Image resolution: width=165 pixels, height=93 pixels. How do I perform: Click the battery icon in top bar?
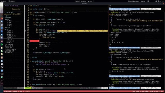[158, 1]
